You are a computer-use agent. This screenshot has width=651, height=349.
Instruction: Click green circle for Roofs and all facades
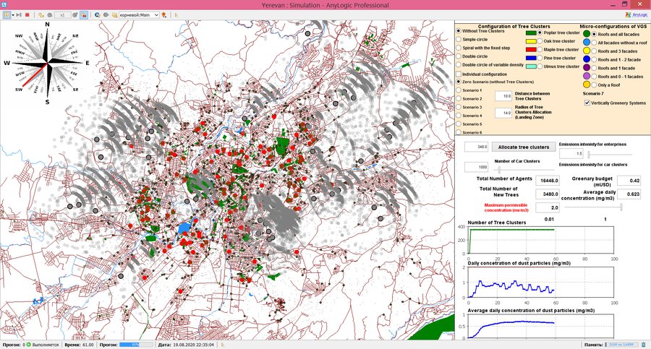pyautogui.click(x=586, y=34)
